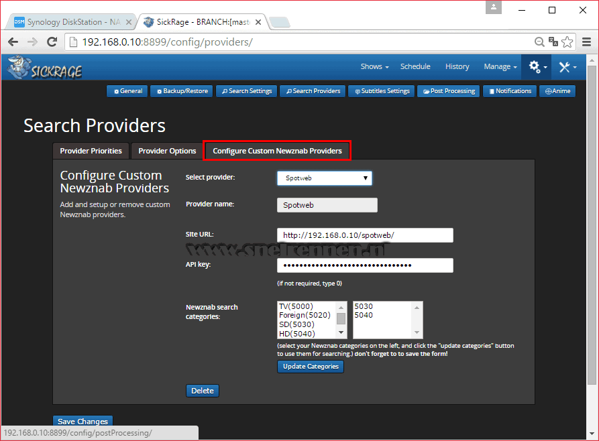Click the page scroll-down arrow
This screenshot has width=599, height=441.
(x=592, y=434)
